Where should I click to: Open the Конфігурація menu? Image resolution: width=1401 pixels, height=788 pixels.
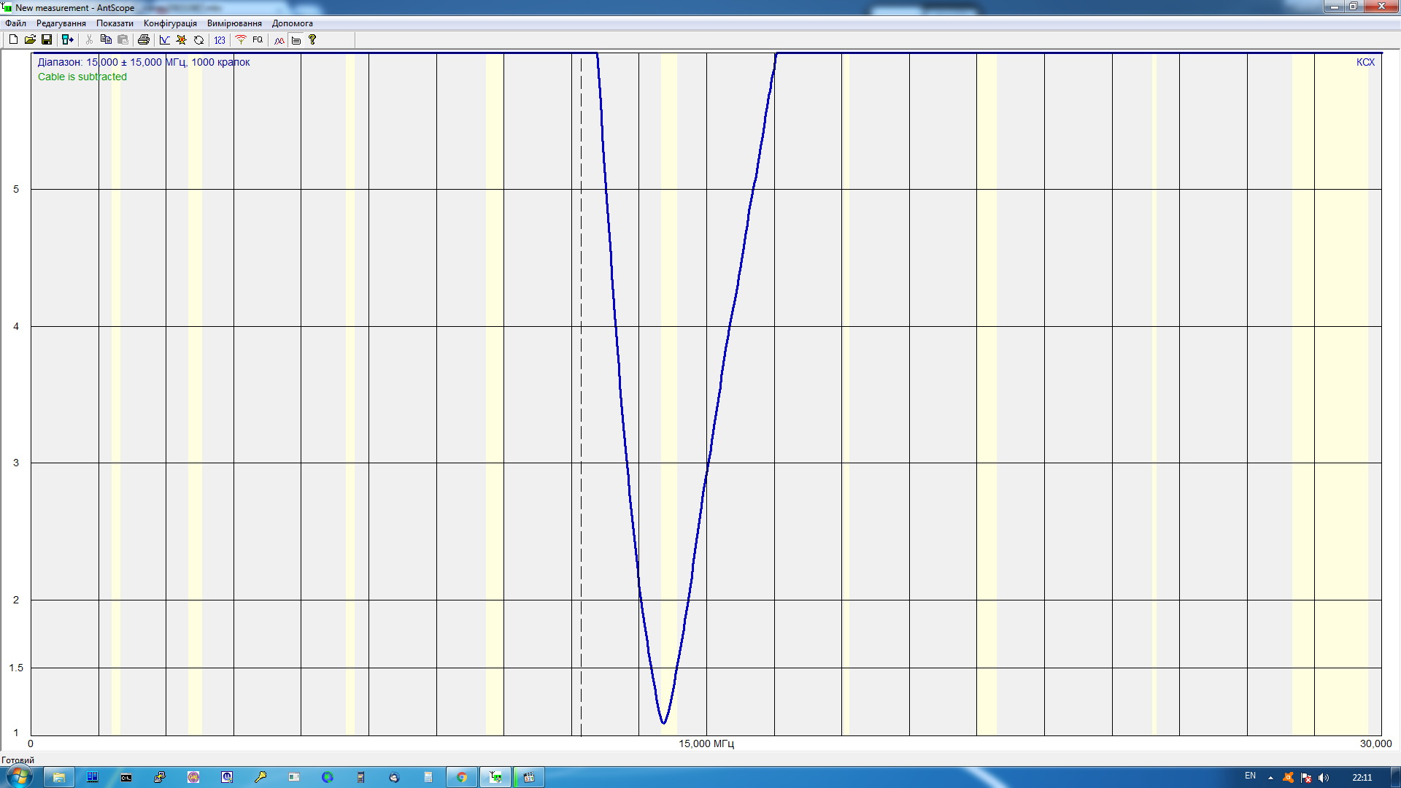point(170,23)
